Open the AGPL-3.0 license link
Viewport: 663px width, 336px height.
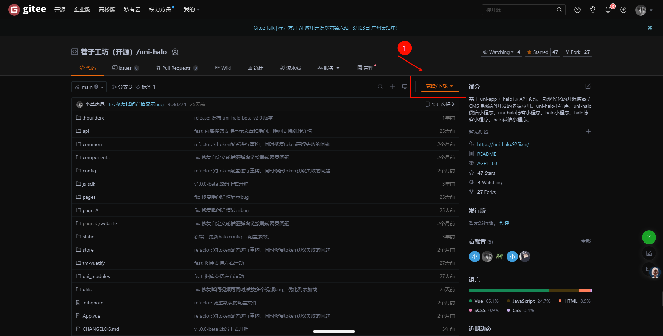click(487, 163)
